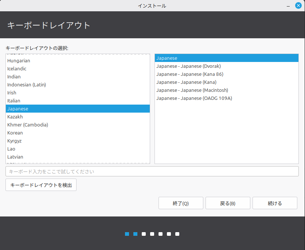Pick Japanese (OADG 109A) variant
The height and width of the screenshot is (250, 305).
coord(194,98)
